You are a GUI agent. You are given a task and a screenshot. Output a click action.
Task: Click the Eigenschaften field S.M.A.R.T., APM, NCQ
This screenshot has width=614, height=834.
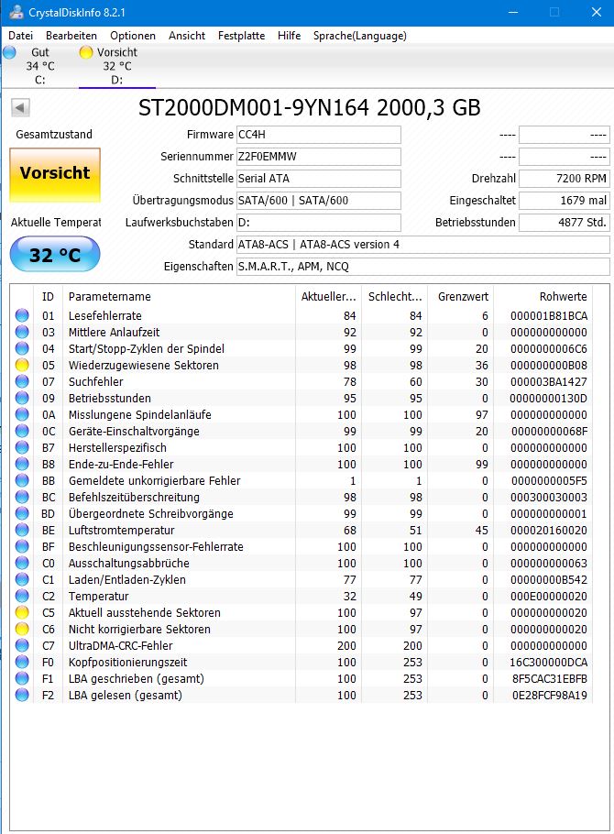[423, 266]
